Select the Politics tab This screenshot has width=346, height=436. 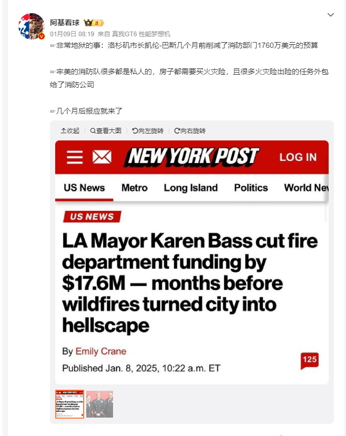[251, 188]
